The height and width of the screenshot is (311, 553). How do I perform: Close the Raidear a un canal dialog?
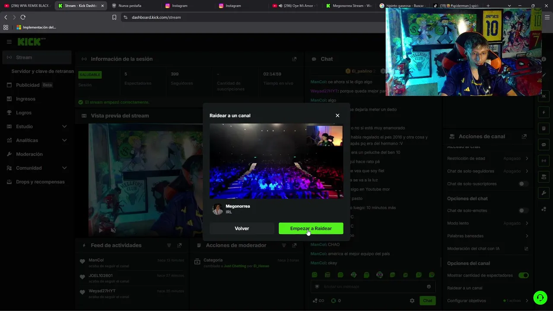click(337, 115)
